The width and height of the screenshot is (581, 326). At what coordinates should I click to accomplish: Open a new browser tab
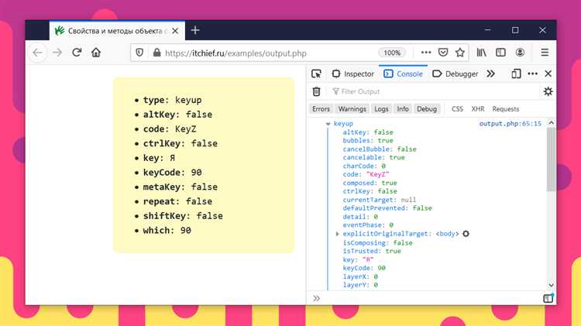point(195,30)
